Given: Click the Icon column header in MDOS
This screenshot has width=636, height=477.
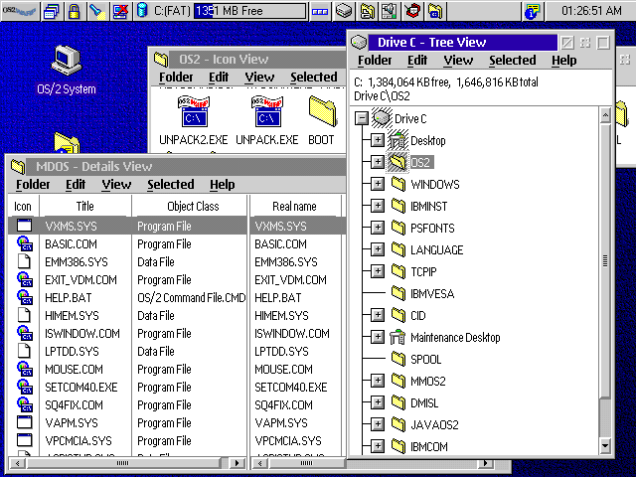Looking at the screenshot, I should pos(23,206).
